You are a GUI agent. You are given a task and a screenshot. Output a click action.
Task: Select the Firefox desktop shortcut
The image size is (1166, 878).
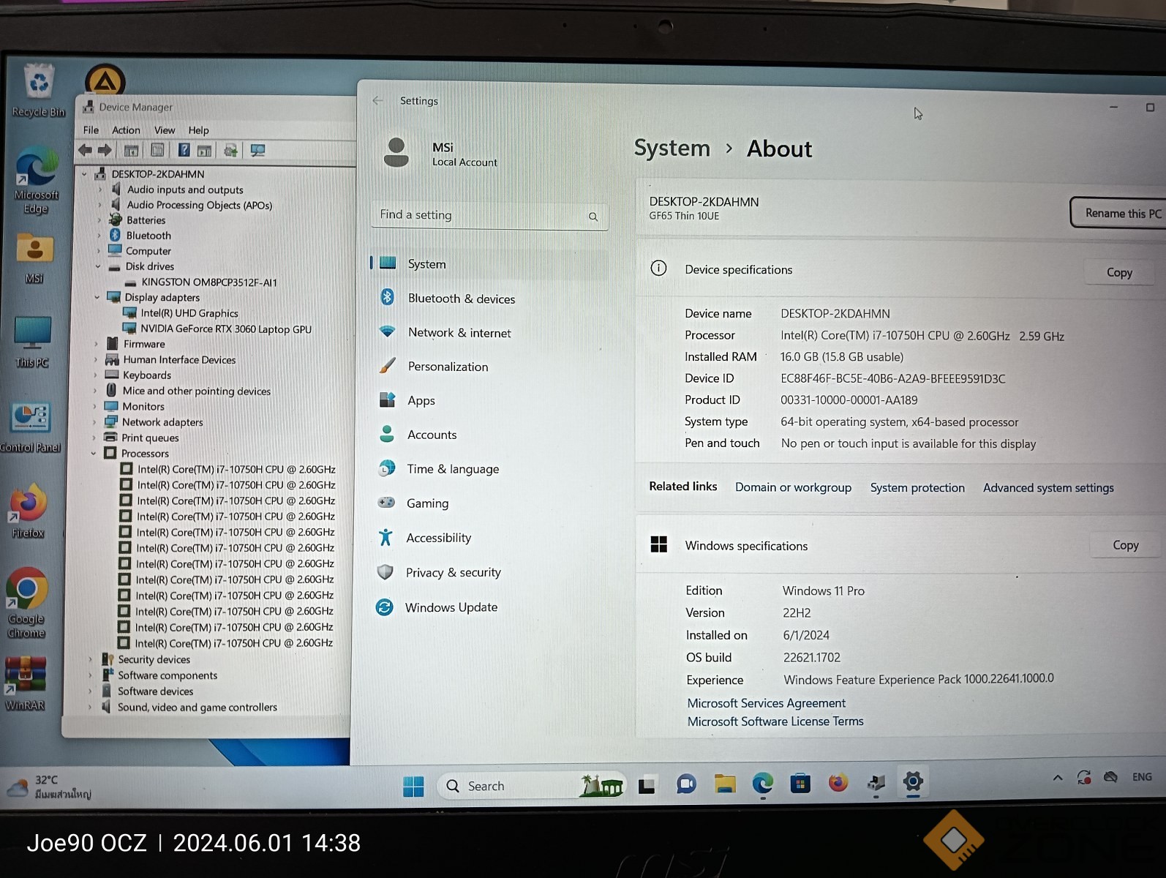point(28,511)
